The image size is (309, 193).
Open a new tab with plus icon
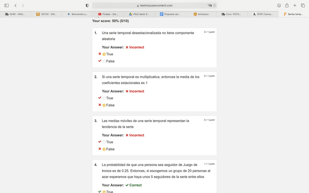click(295, 5)
